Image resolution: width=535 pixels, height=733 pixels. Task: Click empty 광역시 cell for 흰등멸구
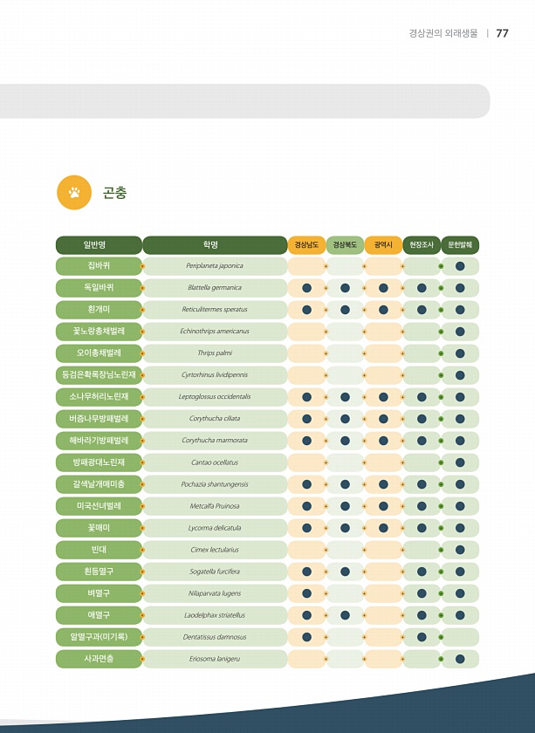(x=383, y=572)
